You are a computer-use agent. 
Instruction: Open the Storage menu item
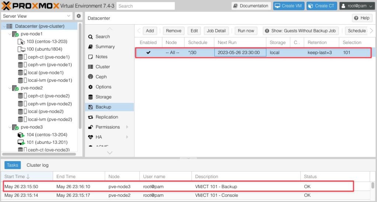tap(109, 97)
